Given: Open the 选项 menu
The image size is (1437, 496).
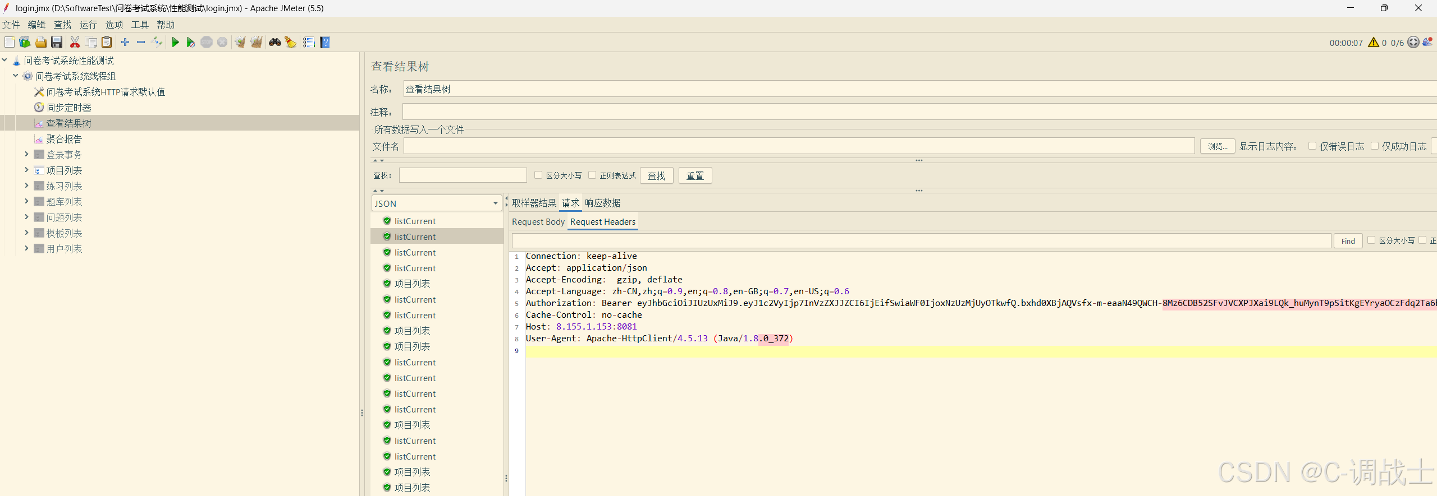Looking at the screenshot, I should coord(115,25).
